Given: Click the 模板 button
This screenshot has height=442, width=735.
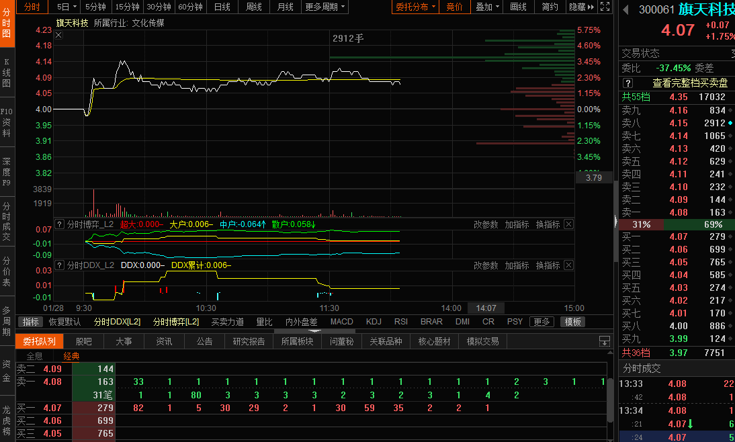Looking at the screenshot, I should (573, 322).
